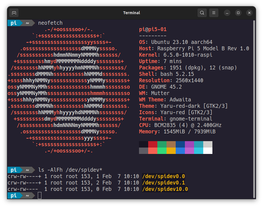Click the "CPU" label
The height and width of the screenshot is (207, 263).
coord(143,125)
